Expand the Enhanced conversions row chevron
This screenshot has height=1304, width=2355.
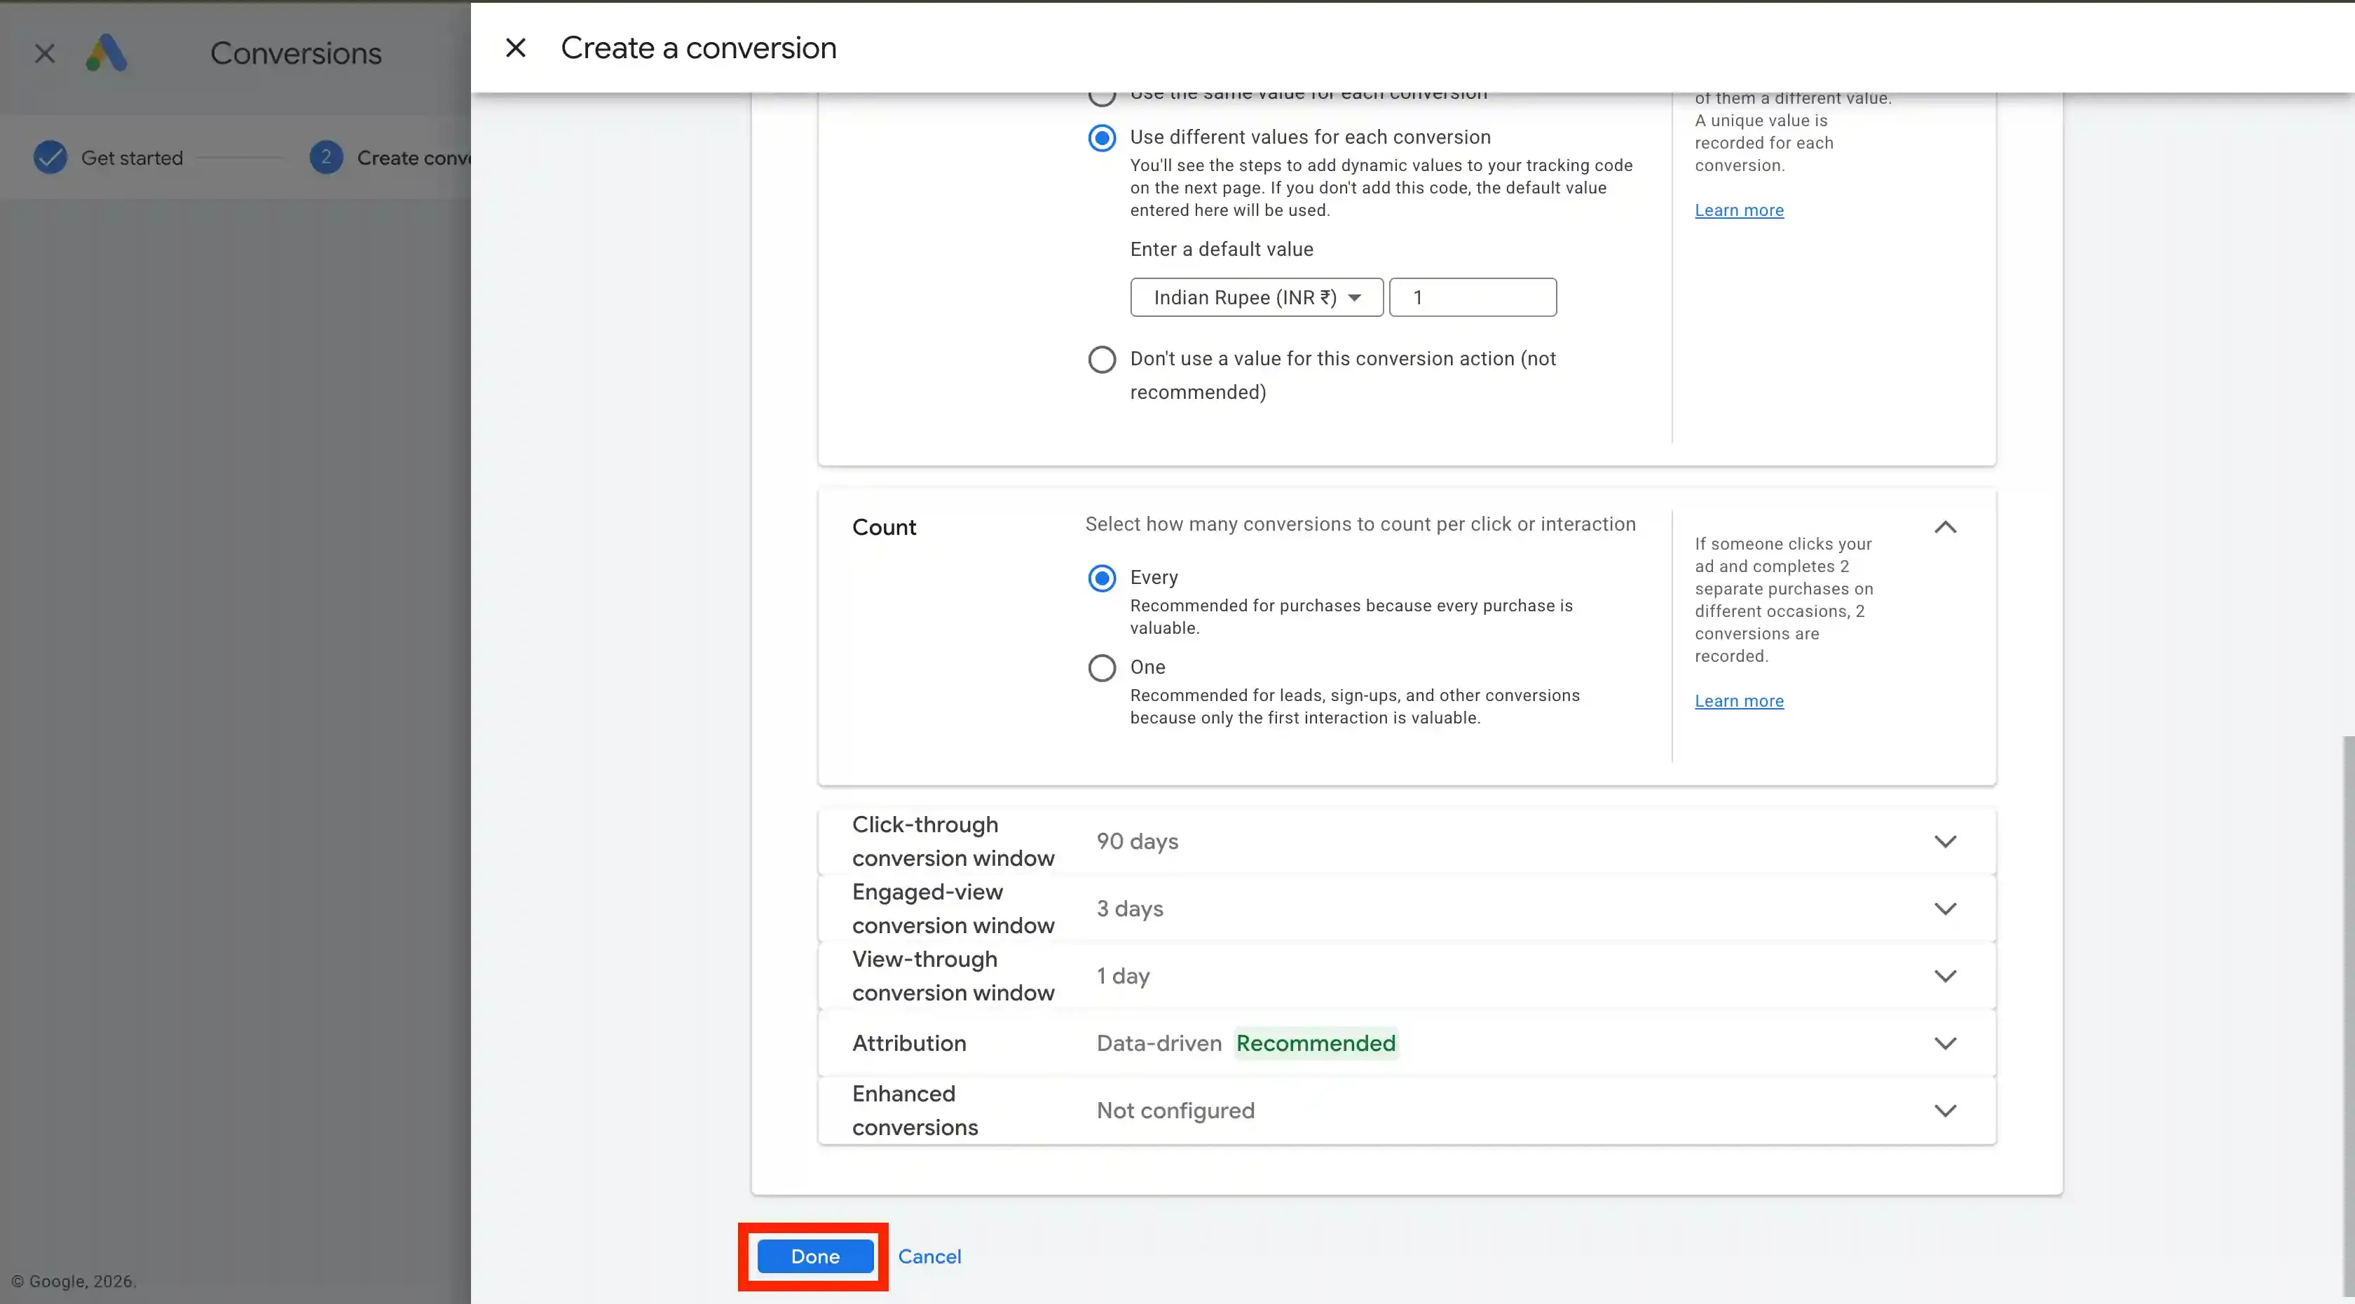click(x=1946, y=1110)
